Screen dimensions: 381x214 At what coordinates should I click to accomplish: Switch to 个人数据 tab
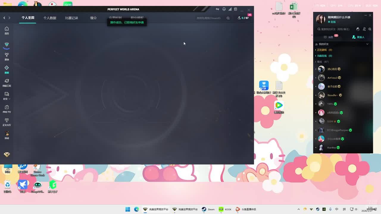point(50,18)
